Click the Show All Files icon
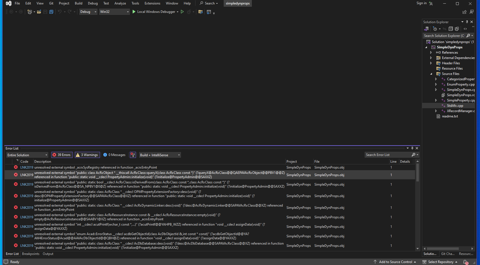 (x=457, y=29)
